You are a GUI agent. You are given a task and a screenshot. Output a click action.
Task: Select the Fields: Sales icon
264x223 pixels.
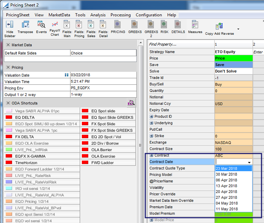click(x=91, y=24)
